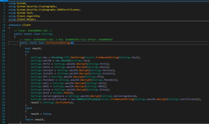The image size is (209, 124).
Task: Click the Settings.Anti assignment line
Action: tap(69, 83)
